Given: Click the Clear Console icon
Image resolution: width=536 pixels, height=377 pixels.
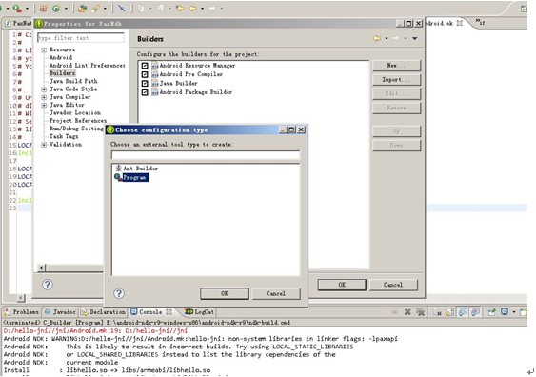Looking at the screenshot, I should pos(437,311).
